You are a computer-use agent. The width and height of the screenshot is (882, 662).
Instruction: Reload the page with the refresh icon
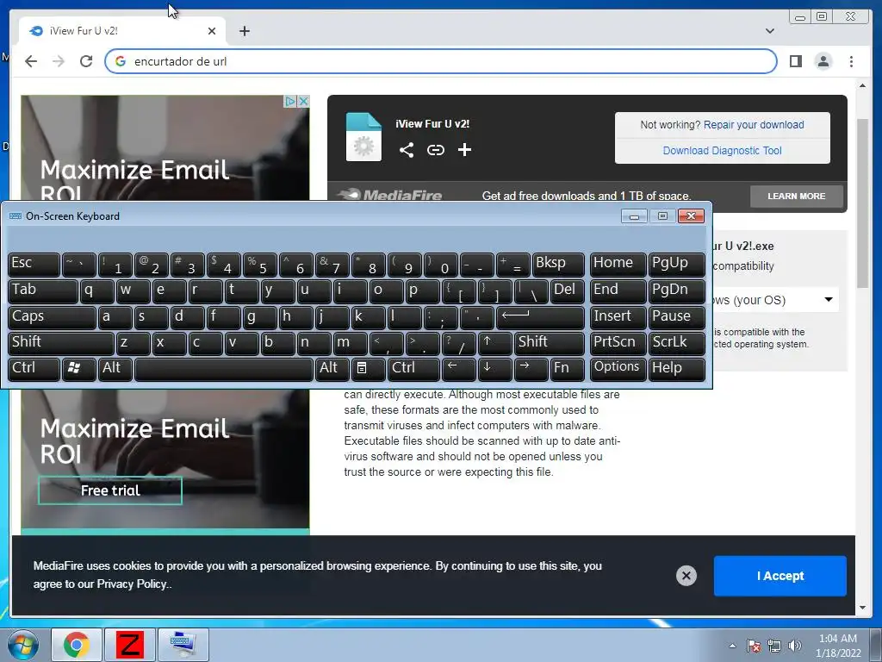tap(86, 61)
